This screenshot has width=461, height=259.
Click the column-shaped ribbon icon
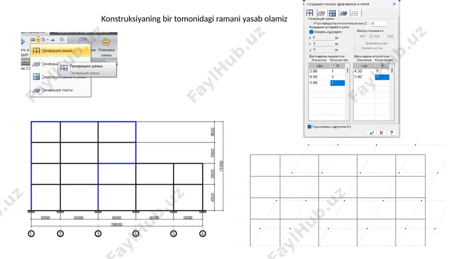click(x=42, y=40)
